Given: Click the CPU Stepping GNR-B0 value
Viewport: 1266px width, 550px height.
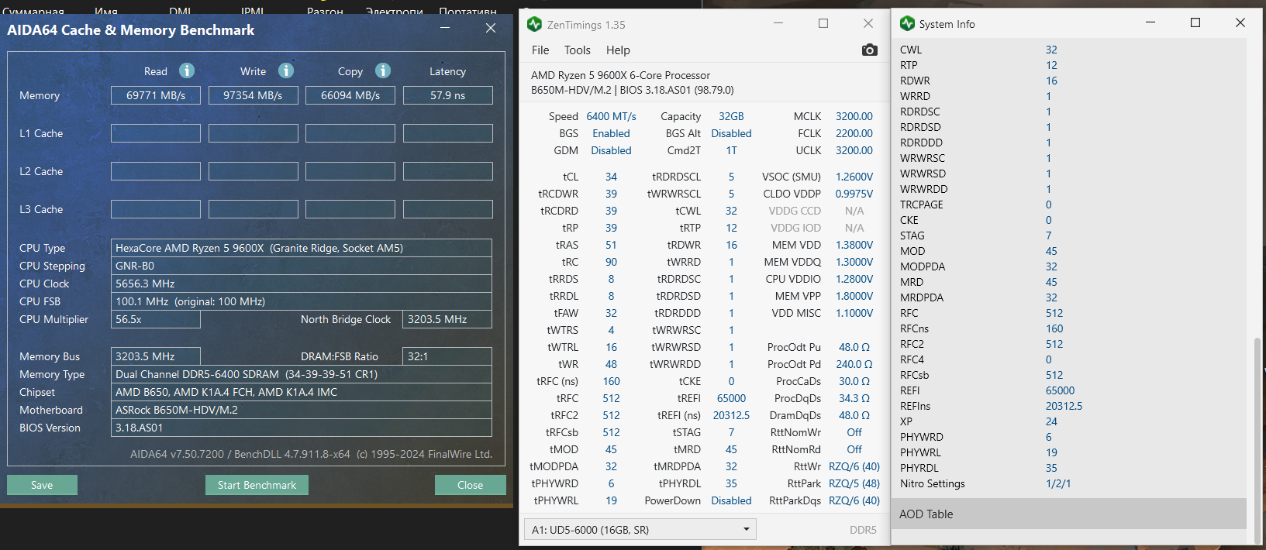Looking at the screenshot, I should tap(302, 266).
